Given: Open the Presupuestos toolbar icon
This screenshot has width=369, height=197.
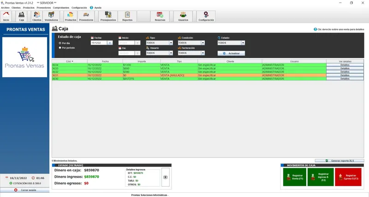Looking at the screenshot, I should (x=108, y=16).
